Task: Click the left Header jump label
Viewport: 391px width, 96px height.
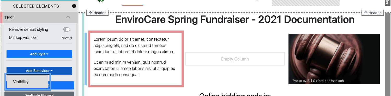Action: 97,13
